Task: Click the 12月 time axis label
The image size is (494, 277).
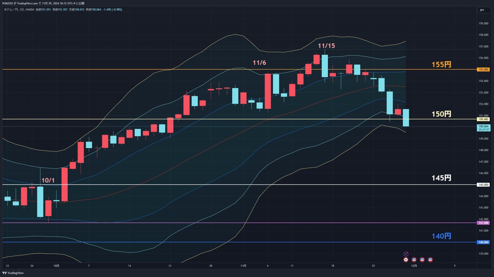Action: [x=414, y=266]
